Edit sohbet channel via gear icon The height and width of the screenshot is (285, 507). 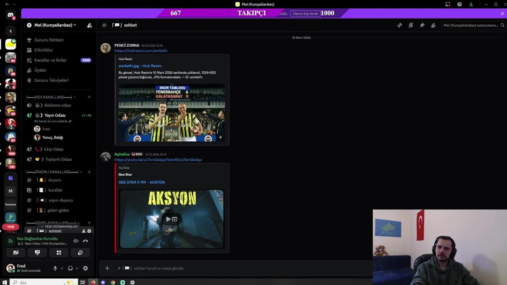coord(89,231)
